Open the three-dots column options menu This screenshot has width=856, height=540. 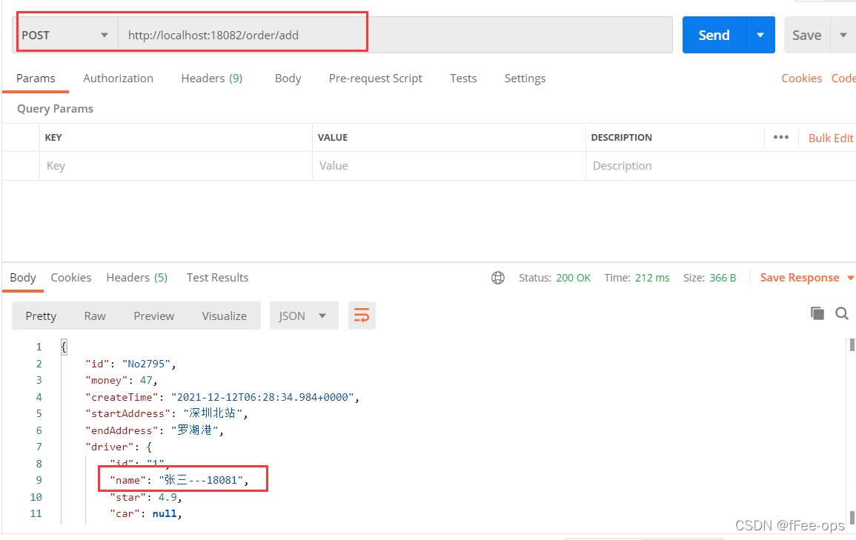tap(780, 138)
